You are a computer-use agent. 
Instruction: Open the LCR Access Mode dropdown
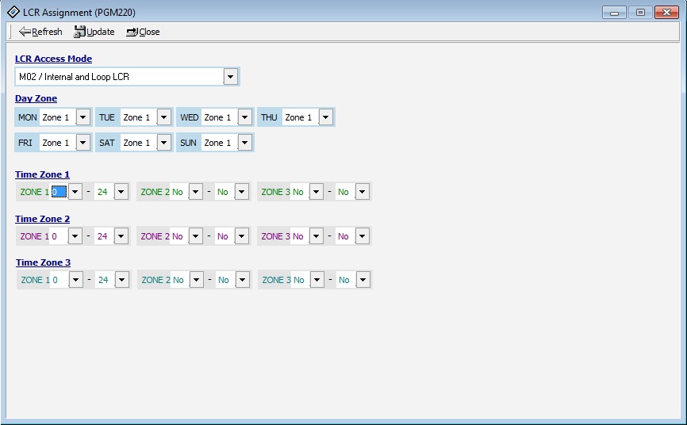pos(230,77)
